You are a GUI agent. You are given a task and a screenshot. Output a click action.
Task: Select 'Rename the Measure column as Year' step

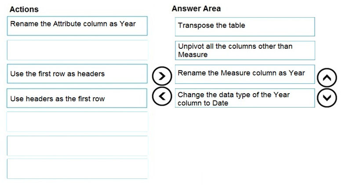[244, 74]
